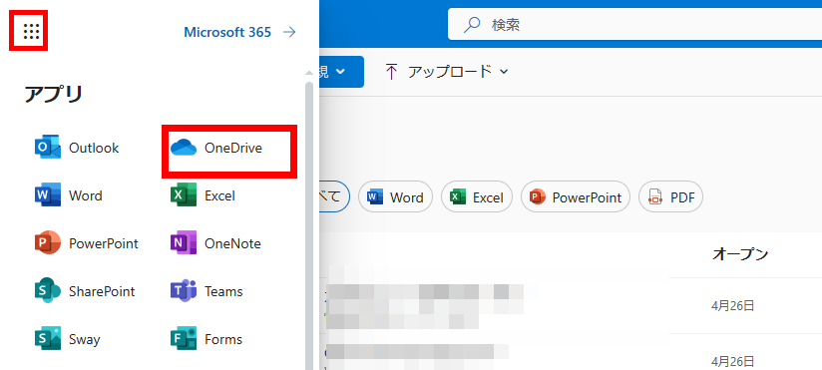Open OneNote in the app launcher

pyautogui.click(x=215, y=243)
